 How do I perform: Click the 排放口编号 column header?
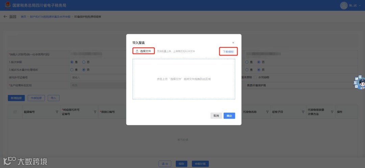tap(107, 112)
